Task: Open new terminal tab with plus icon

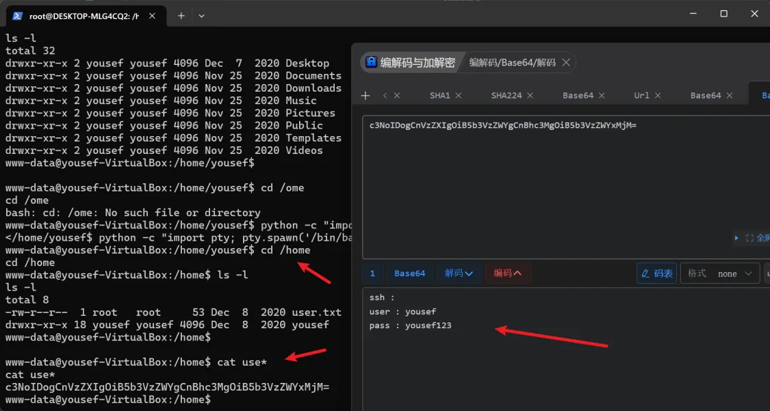Action: [181, 16]
